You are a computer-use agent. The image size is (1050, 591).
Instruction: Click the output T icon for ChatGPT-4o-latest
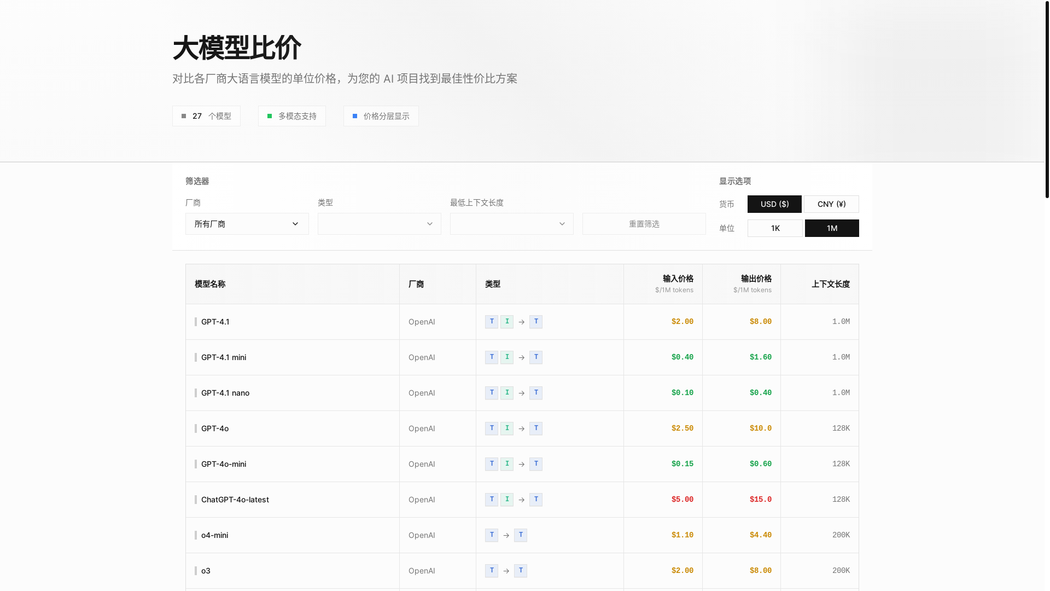coord(536,500)
